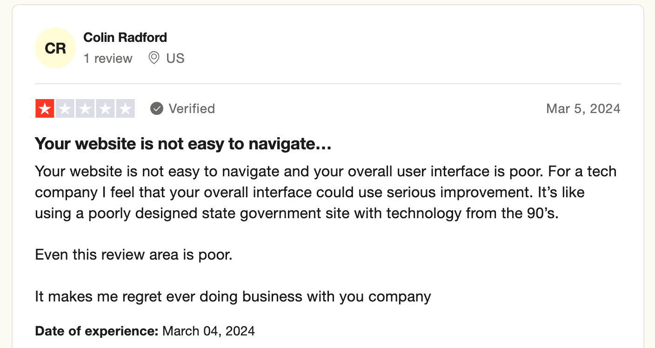This screenshot has height=348, width=655.
Task: Click the first paragraph of the review body
Action: click(326, 192)
